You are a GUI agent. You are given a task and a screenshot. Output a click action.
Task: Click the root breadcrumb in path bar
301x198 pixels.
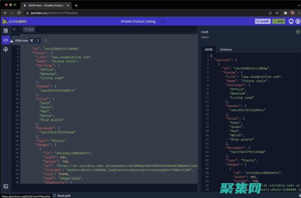coord(29,29)
